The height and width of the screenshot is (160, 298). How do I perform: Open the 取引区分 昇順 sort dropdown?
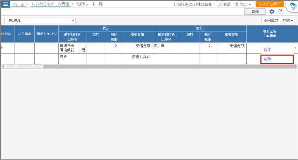(278, 20)
